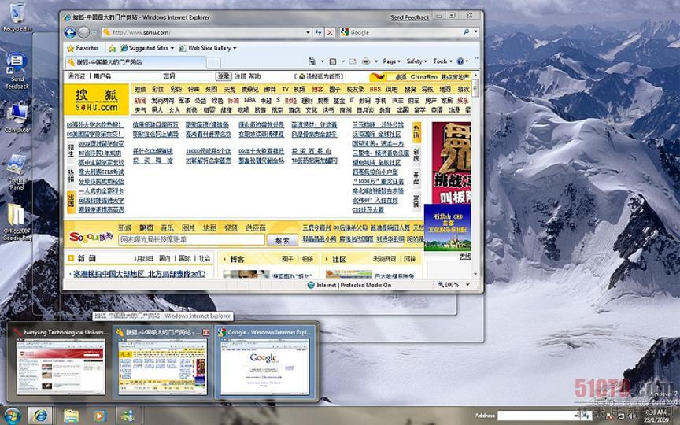This screenshot has width=680, height=425.
Task: Click the RSS Feeds icon in command bar
Action: coord(333,61)
